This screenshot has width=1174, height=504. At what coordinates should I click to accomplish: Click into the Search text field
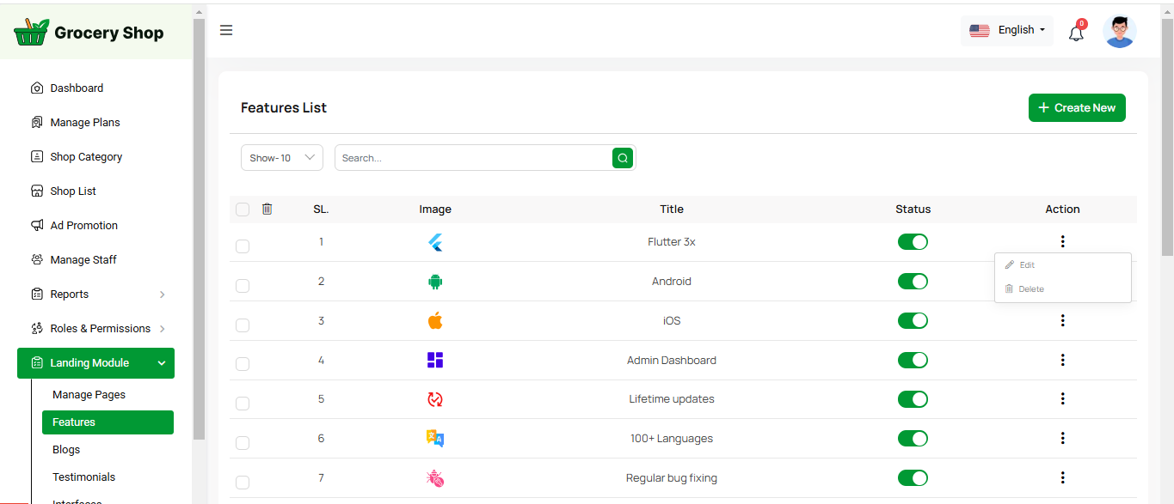click(x=473, y=158)
